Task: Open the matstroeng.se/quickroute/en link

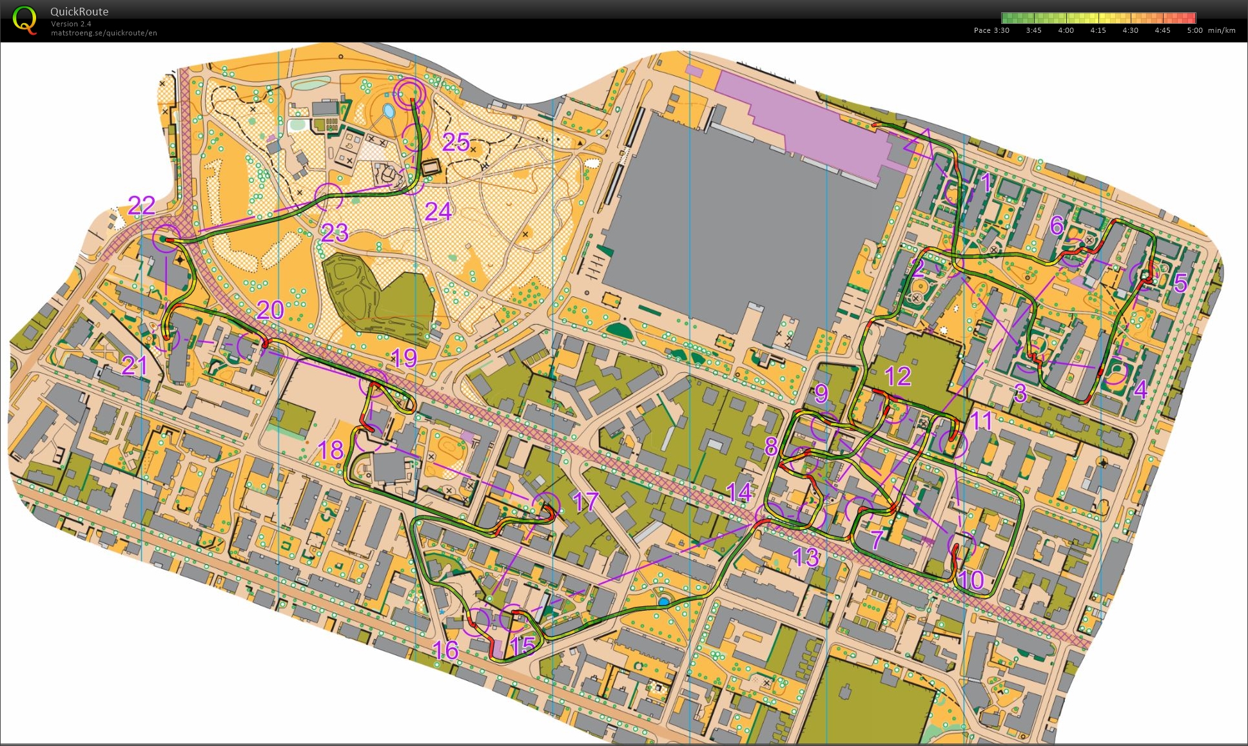Action: [104, 33]
